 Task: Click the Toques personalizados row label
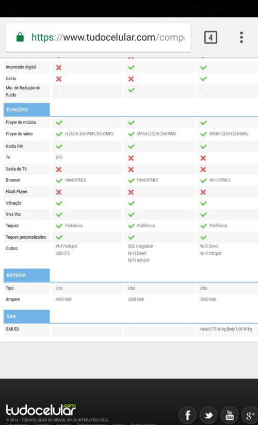pos(26,237)
